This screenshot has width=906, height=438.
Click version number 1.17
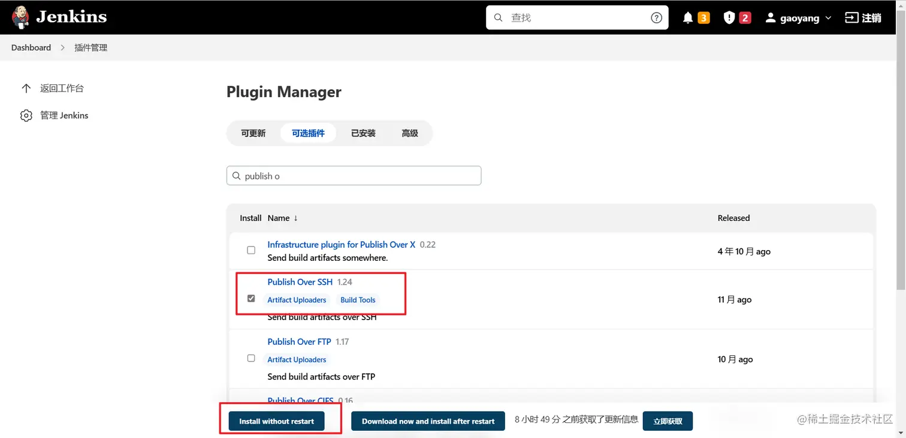pyautogui.click(x=342, y=342)
